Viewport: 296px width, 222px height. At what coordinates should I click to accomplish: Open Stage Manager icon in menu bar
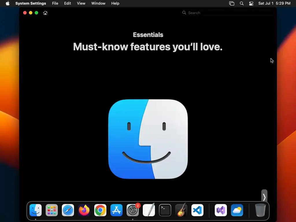click(232, 3)
